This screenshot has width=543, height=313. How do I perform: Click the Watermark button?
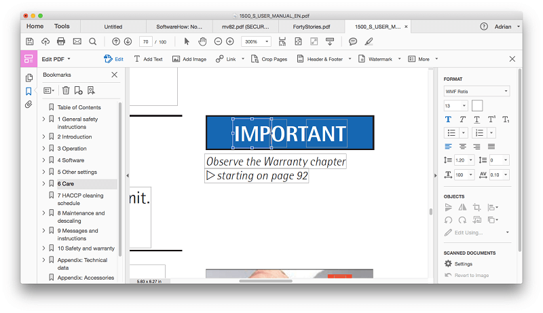(x=375, y=59)
